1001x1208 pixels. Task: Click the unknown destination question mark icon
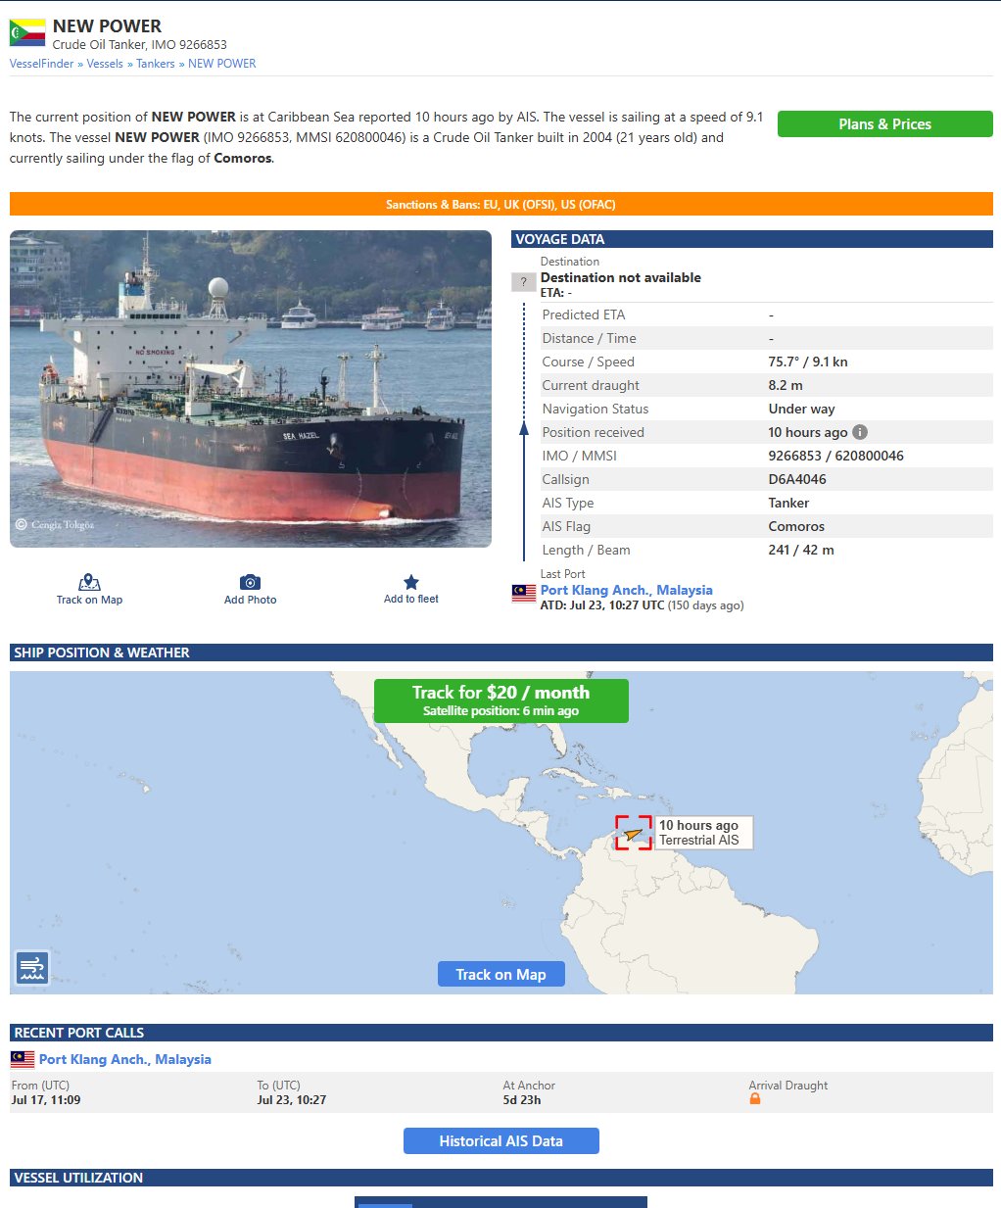click(x=523, y=282)
